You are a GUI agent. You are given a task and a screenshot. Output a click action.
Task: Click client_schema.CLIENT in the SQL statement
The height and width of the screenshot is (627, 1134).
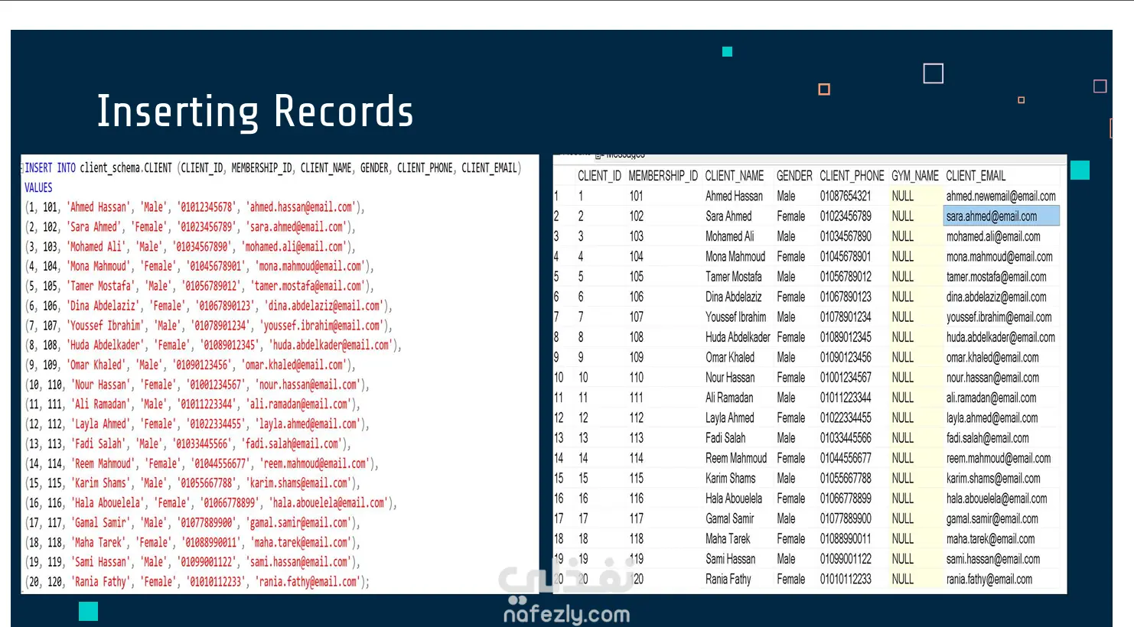pyautogui.click(x=126, y=168)
